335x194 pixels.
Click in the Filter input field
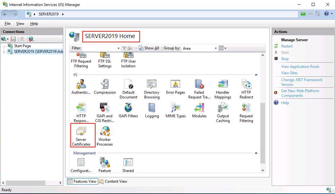[99, 48]
